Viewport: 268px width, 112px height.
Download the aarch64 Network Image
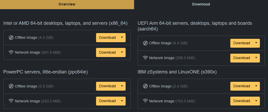(x=242, y=58)
